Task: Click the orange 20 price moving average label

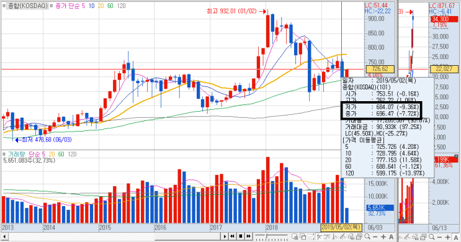Action: click(x=101, y=6)
